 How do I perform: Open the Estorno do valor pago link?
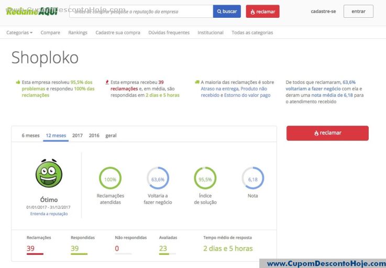tap(247, 95)
